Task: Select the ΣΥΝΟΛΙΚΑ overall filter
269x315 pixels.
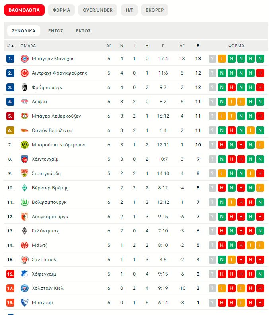Action: pos(23,31)
